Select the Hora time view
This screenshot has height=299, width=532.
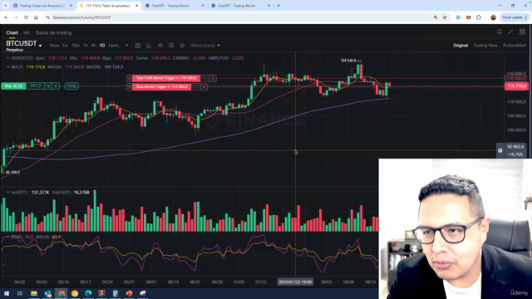coord(54,46)
